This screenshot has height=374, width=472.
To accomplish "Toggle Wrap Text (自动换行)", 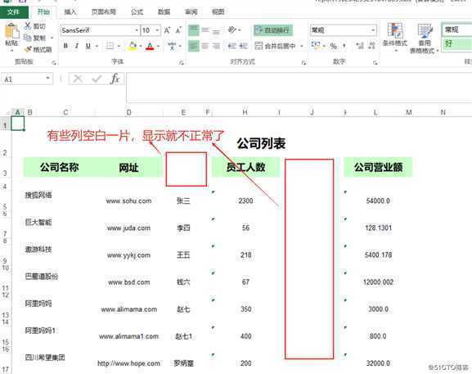I will [x=272, y=30].
